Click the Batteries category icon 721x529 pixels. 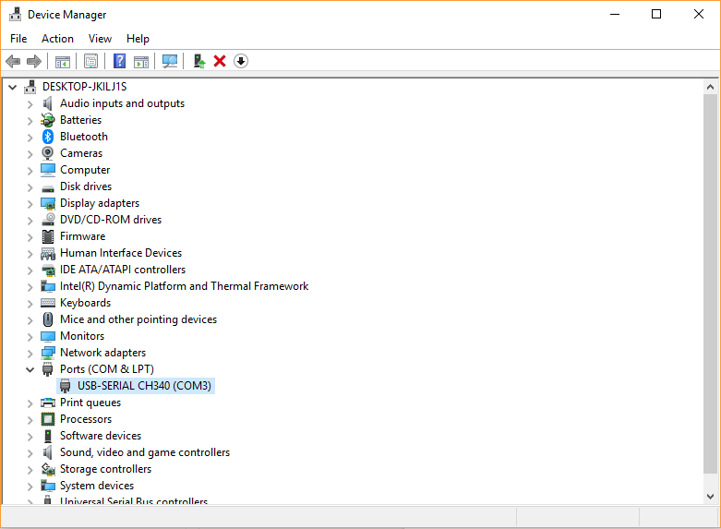(x=48, y=120)
